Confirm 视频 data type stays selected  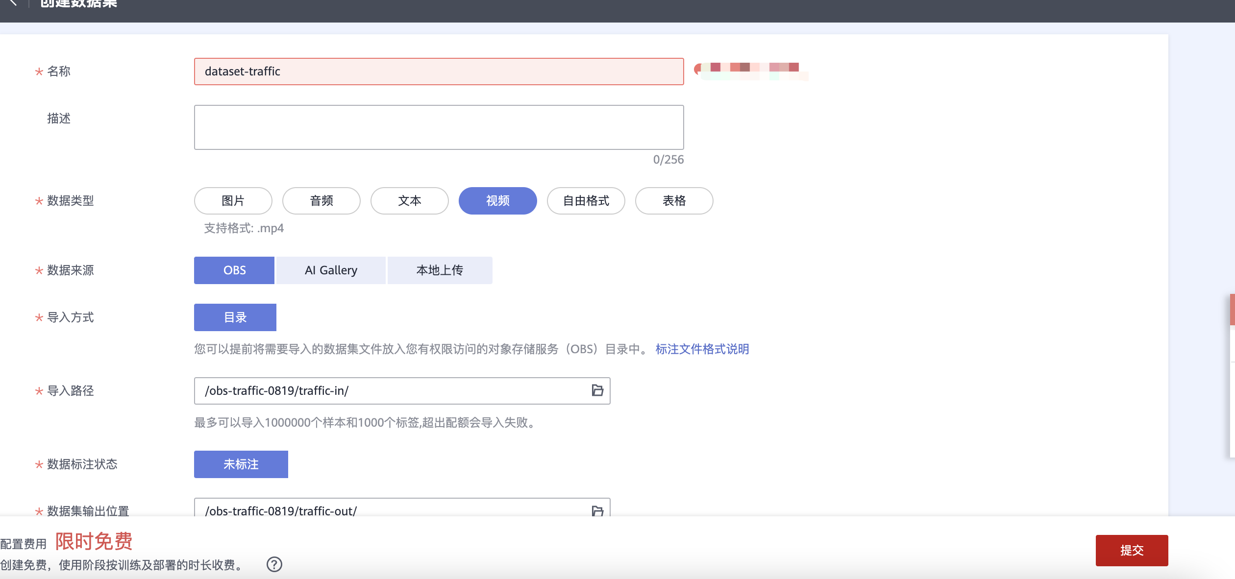tap(497, 200)
